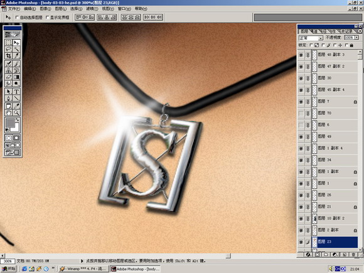Click the add layer style icon
Screen dimensions: 364x273
click(x=308, y=254)
